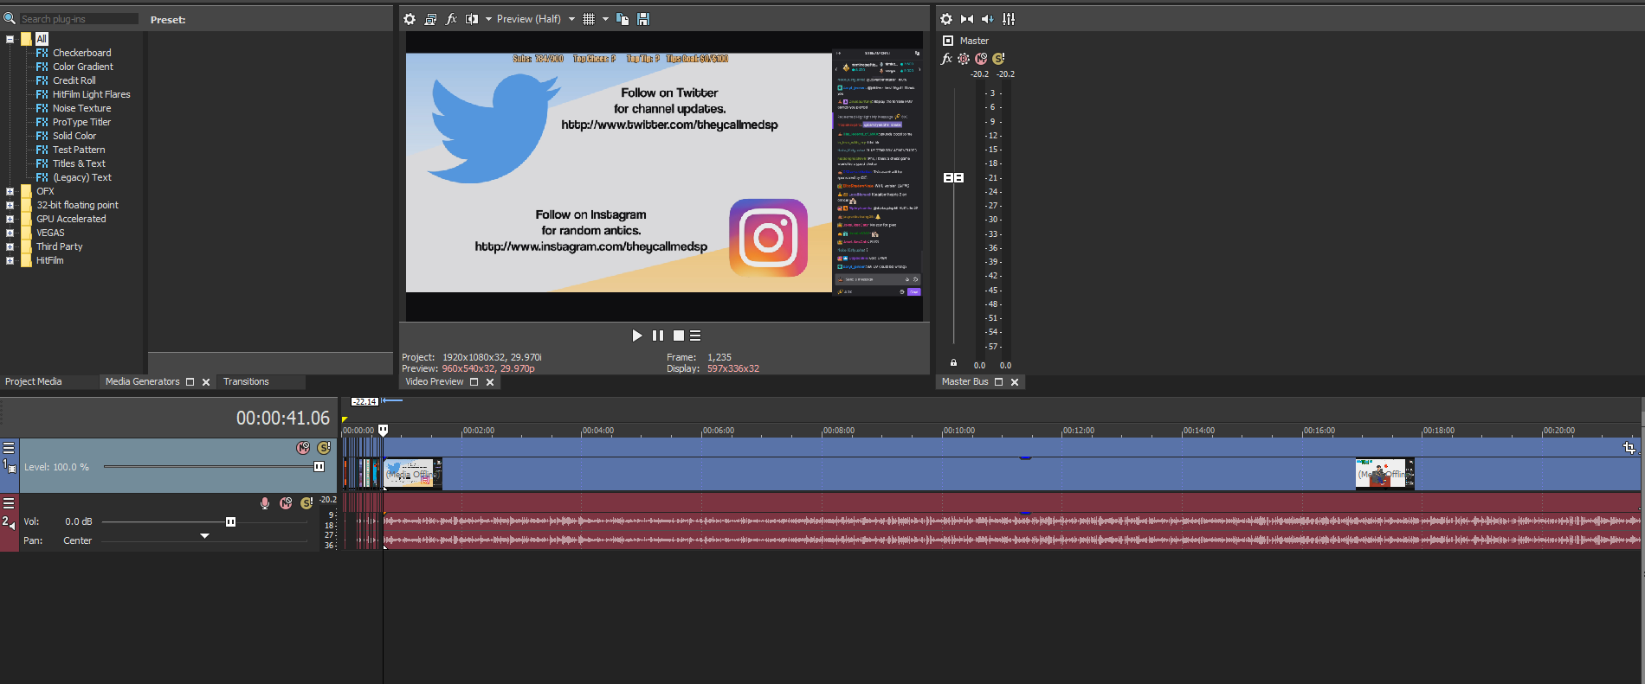Viewport: 1645px width, 684px height.
Task: Play the preview from cursor
Action: click(637, 336)
